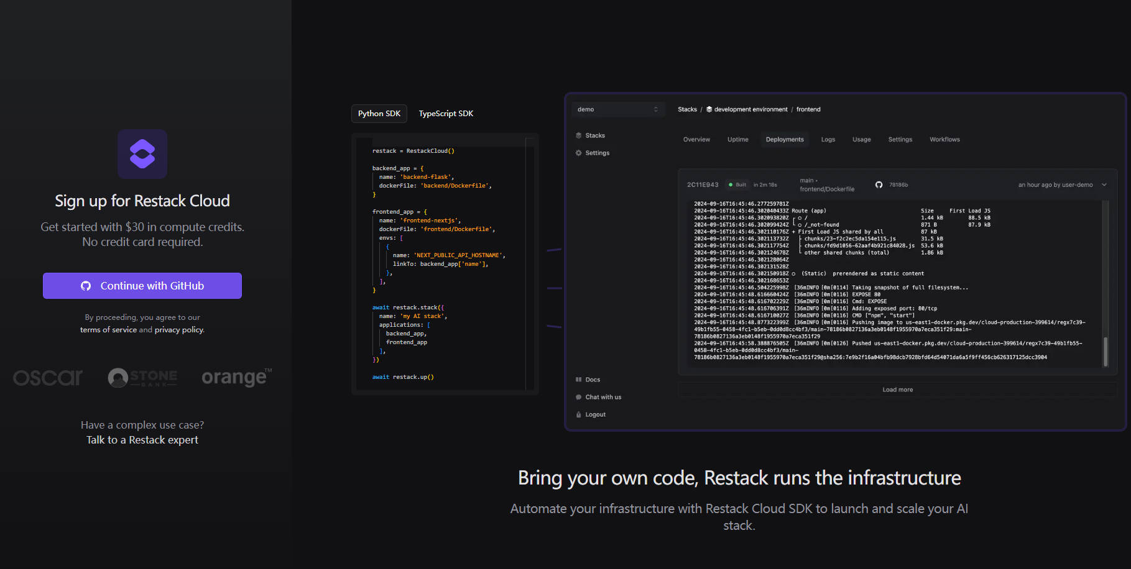
Task: Click the Restack logo icon
Action: 142,154
